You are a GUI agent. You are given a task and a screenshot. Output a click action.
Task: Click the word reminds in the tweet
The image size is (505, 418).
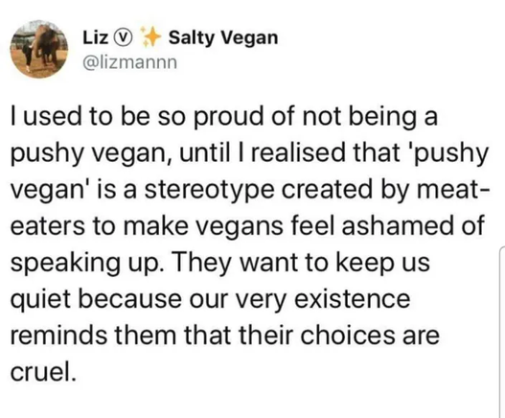coord(58,336)
